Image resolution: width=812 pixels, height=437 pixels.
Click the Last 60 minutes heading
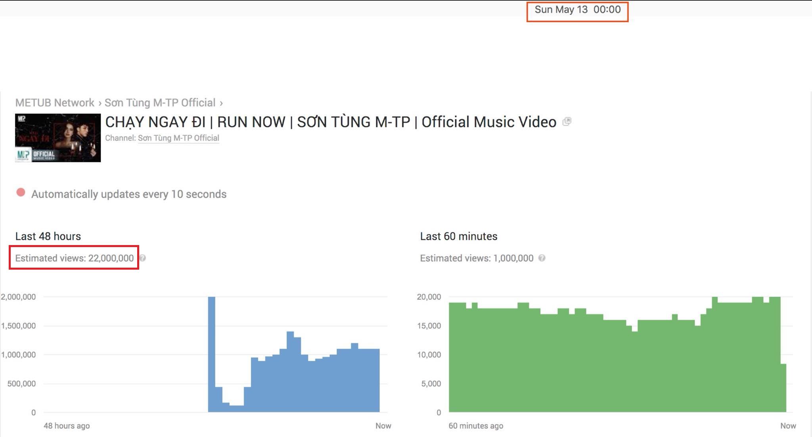pyautogui.click(x=458, y=236)
